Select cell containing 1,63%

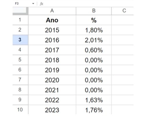(x=94, y=100)
